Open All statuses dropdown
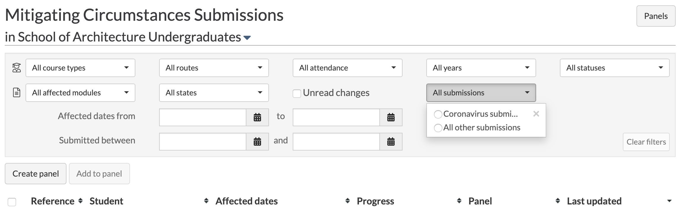681x208 pixels. (x=615, y=68)
